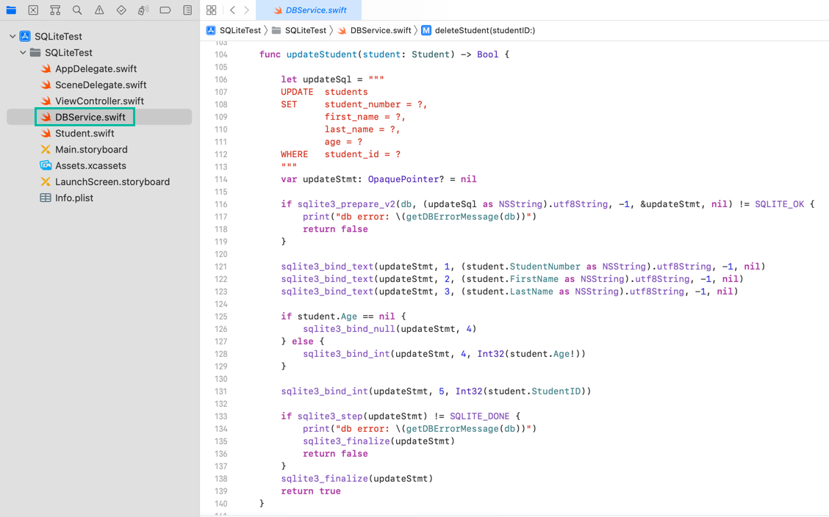This screenshot has width=829, height=517.
Task: Open the Symbol navigator
Action: [x=55, y=10]
